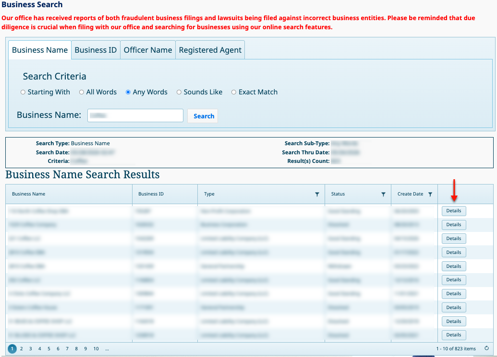Sort by Business ID column header
Image resolution: width=497 pixels, height=357 pixels.
(x=151, y=194)
